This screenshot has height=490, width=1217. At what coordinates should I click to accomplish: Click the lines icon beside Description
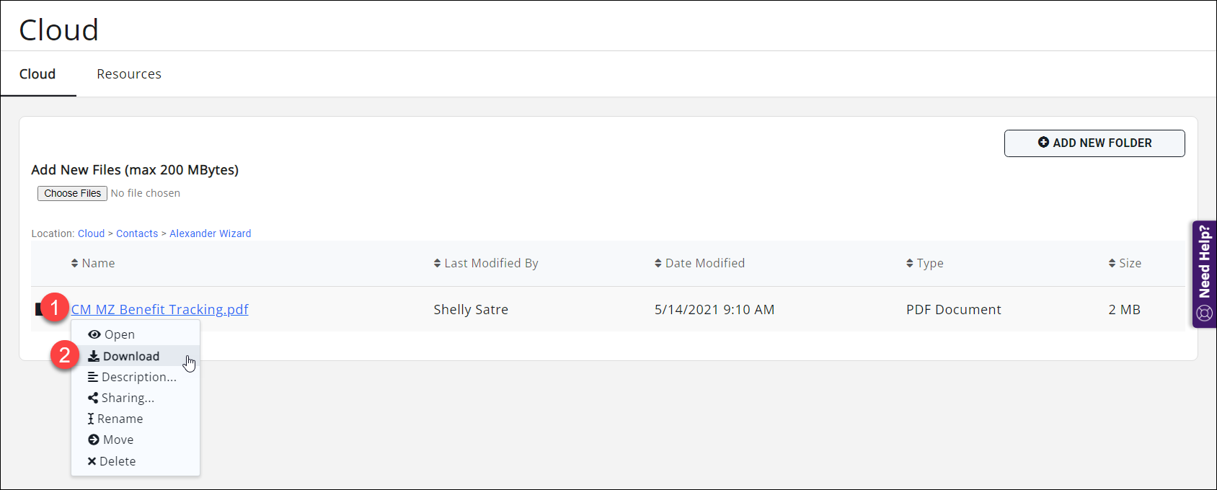click(92, 376)
